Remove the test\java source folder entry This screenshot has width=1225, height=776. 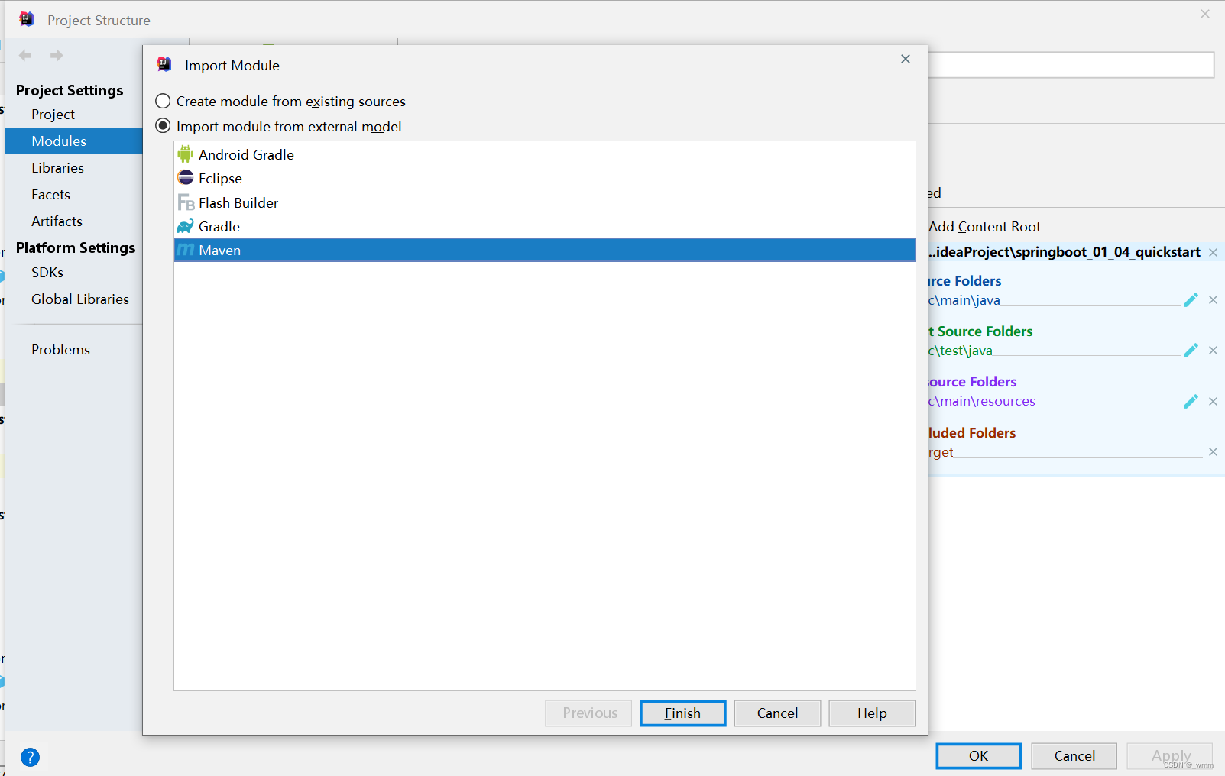click(x=1213, y=351)
